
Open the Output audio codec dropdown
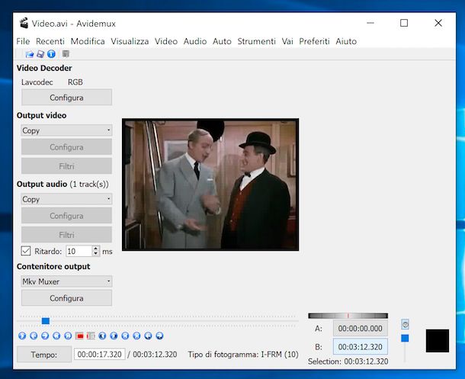pyautogui.click(x=66, y=199)
